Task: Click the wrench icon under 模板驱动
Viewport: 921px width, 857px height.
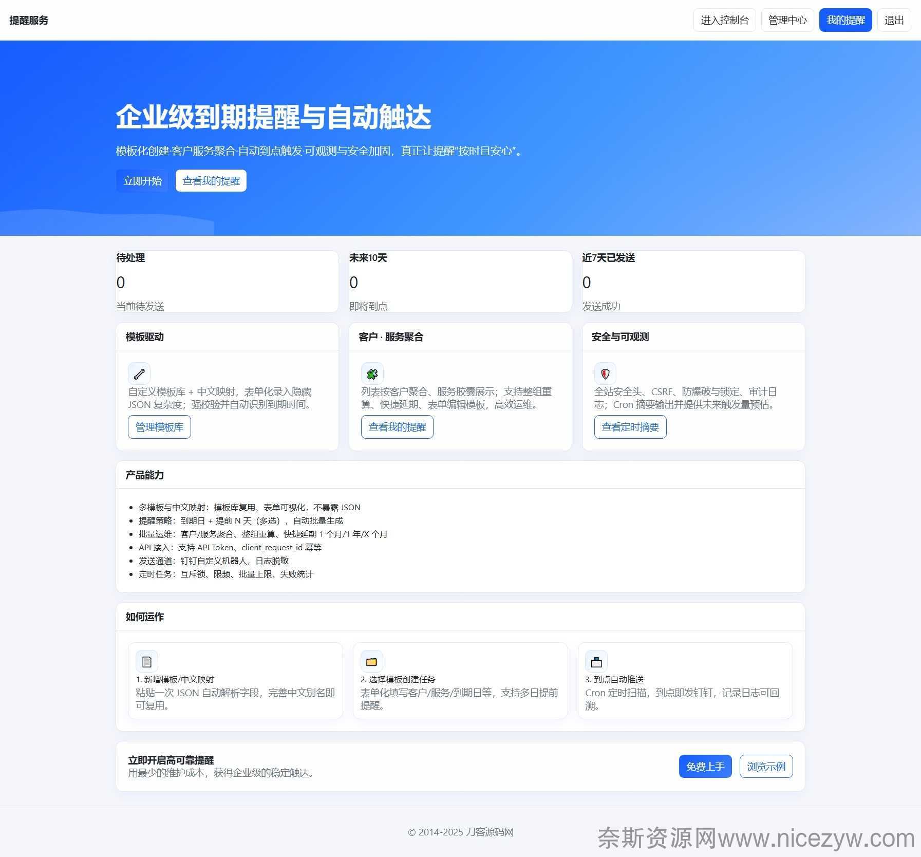Action: (139, 374)
